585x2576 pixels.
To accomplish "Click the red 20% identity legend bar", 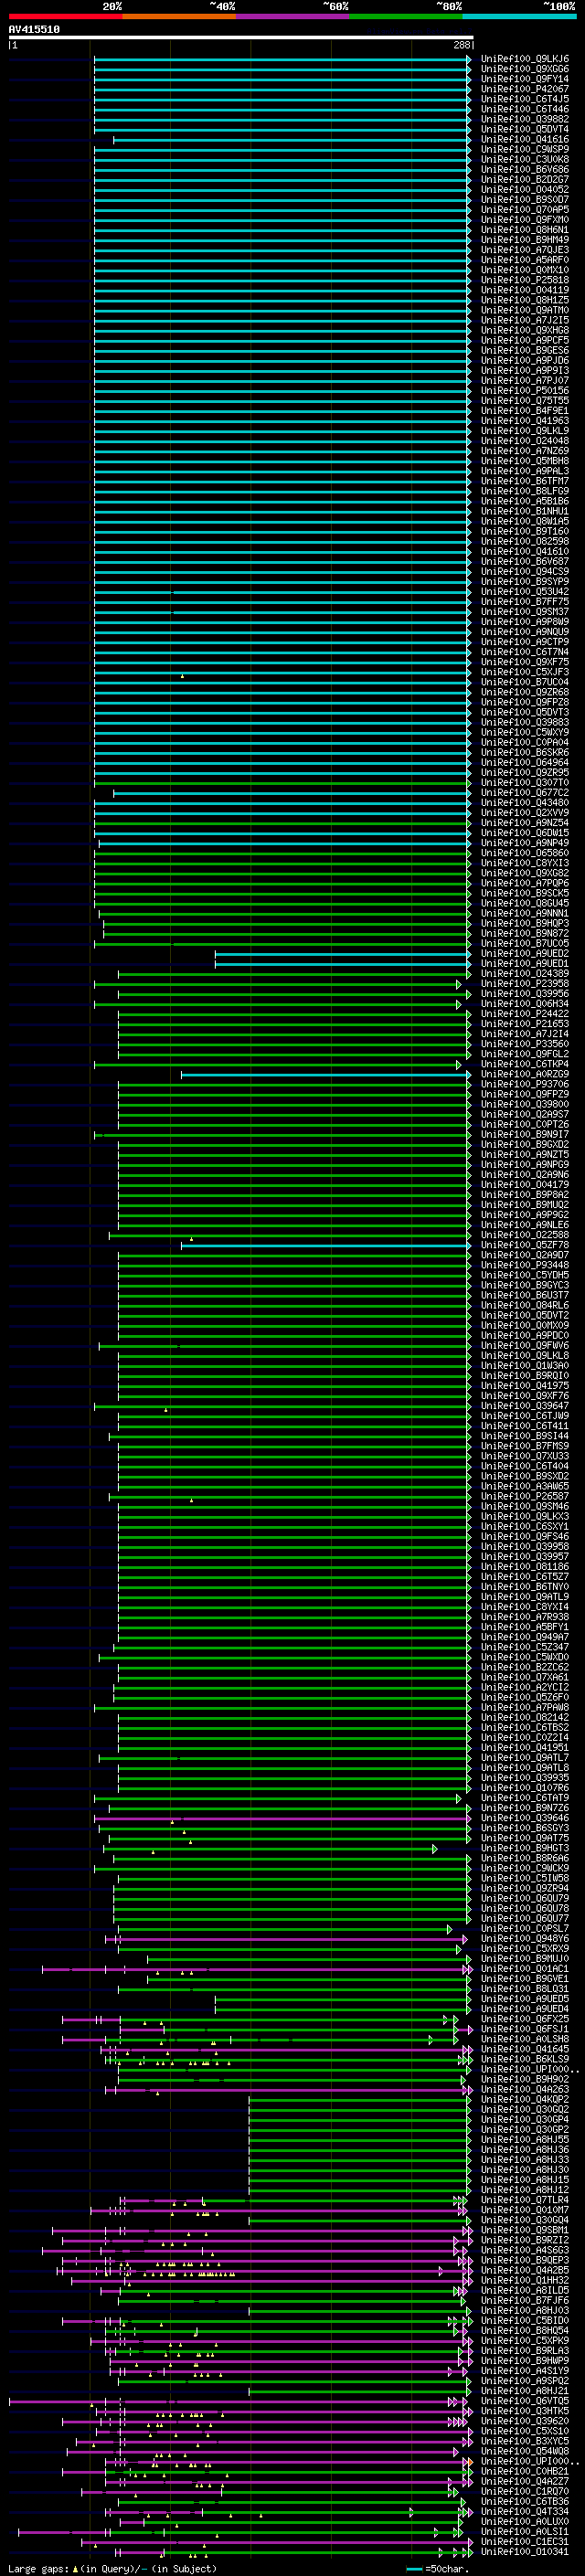I will (66, 16).
